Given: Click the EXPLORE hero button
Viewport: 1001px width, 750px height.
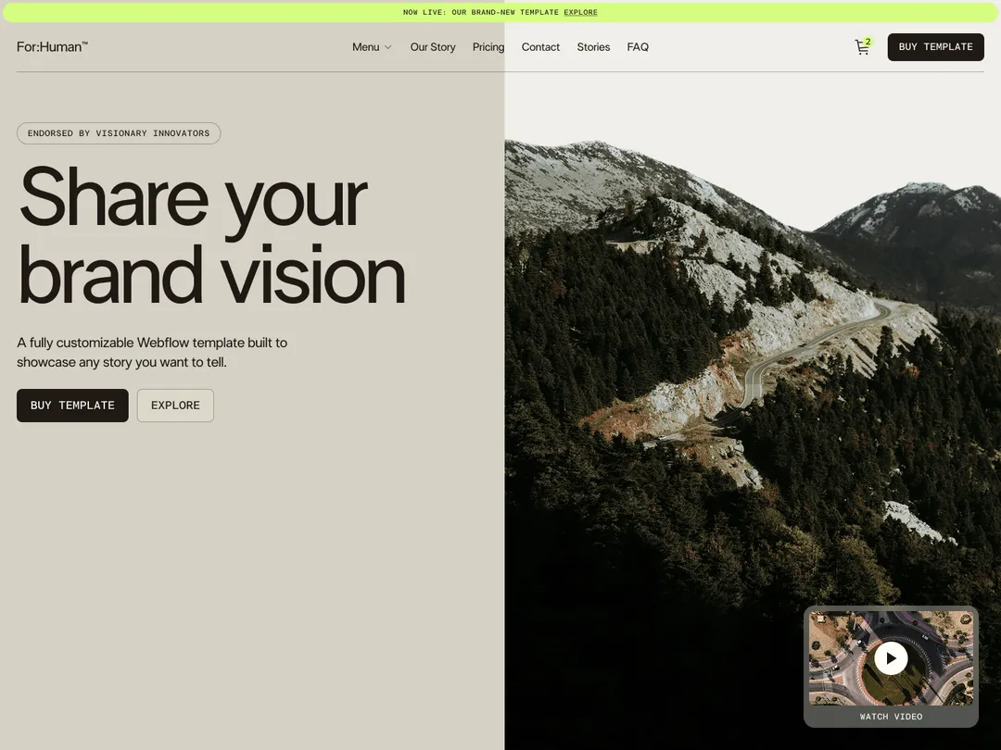Looking at the screenshot, I should click(x=175, y=405).
